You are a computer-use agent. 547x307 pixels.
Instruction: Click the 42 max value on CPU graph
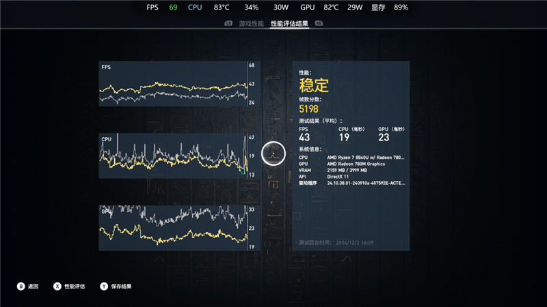pos(252,138)
